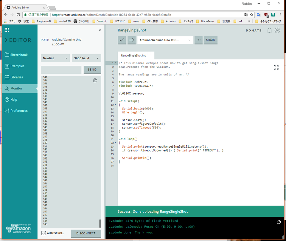Click the serial message input field
The image size is (286, 241).
61,69
